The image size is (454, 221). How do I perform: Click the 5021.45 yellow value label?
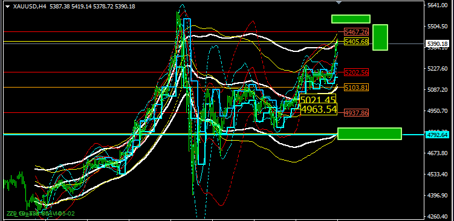coord(318,100)
